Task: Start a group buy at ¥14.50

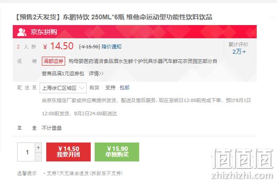Action: coord(68,152)
